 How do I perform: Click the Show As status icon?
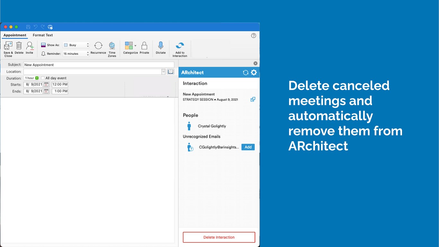pyautogui.click(x=43, y=45)
